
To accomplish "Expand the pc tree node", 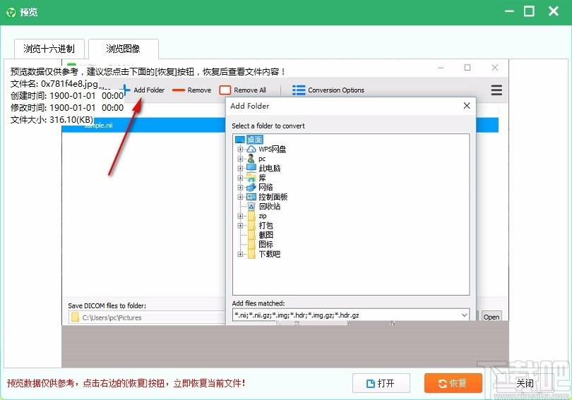I will pos(240,159).
